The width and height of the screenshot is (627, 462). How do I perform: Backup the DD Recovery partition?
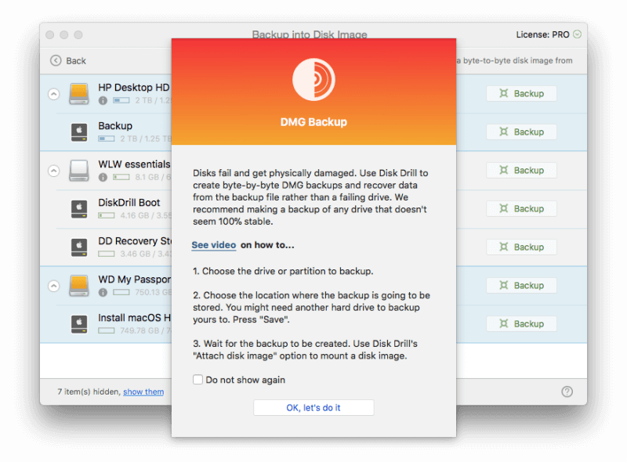tap(521, 247)
